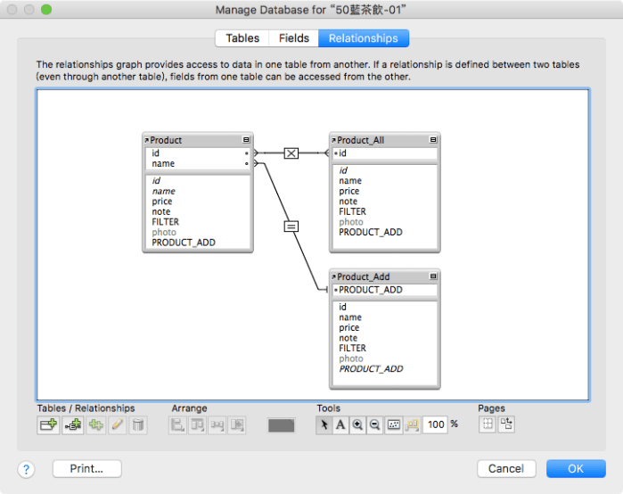Click the arrow beside Product_All table name

334,140
